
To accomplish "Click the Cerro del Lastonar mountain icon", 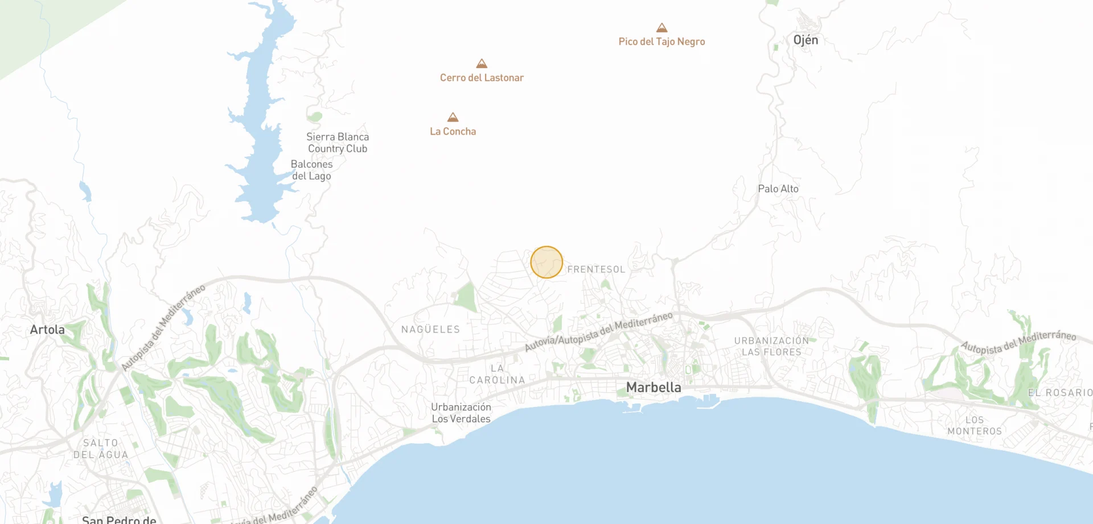I will click(x=482, y=63).
